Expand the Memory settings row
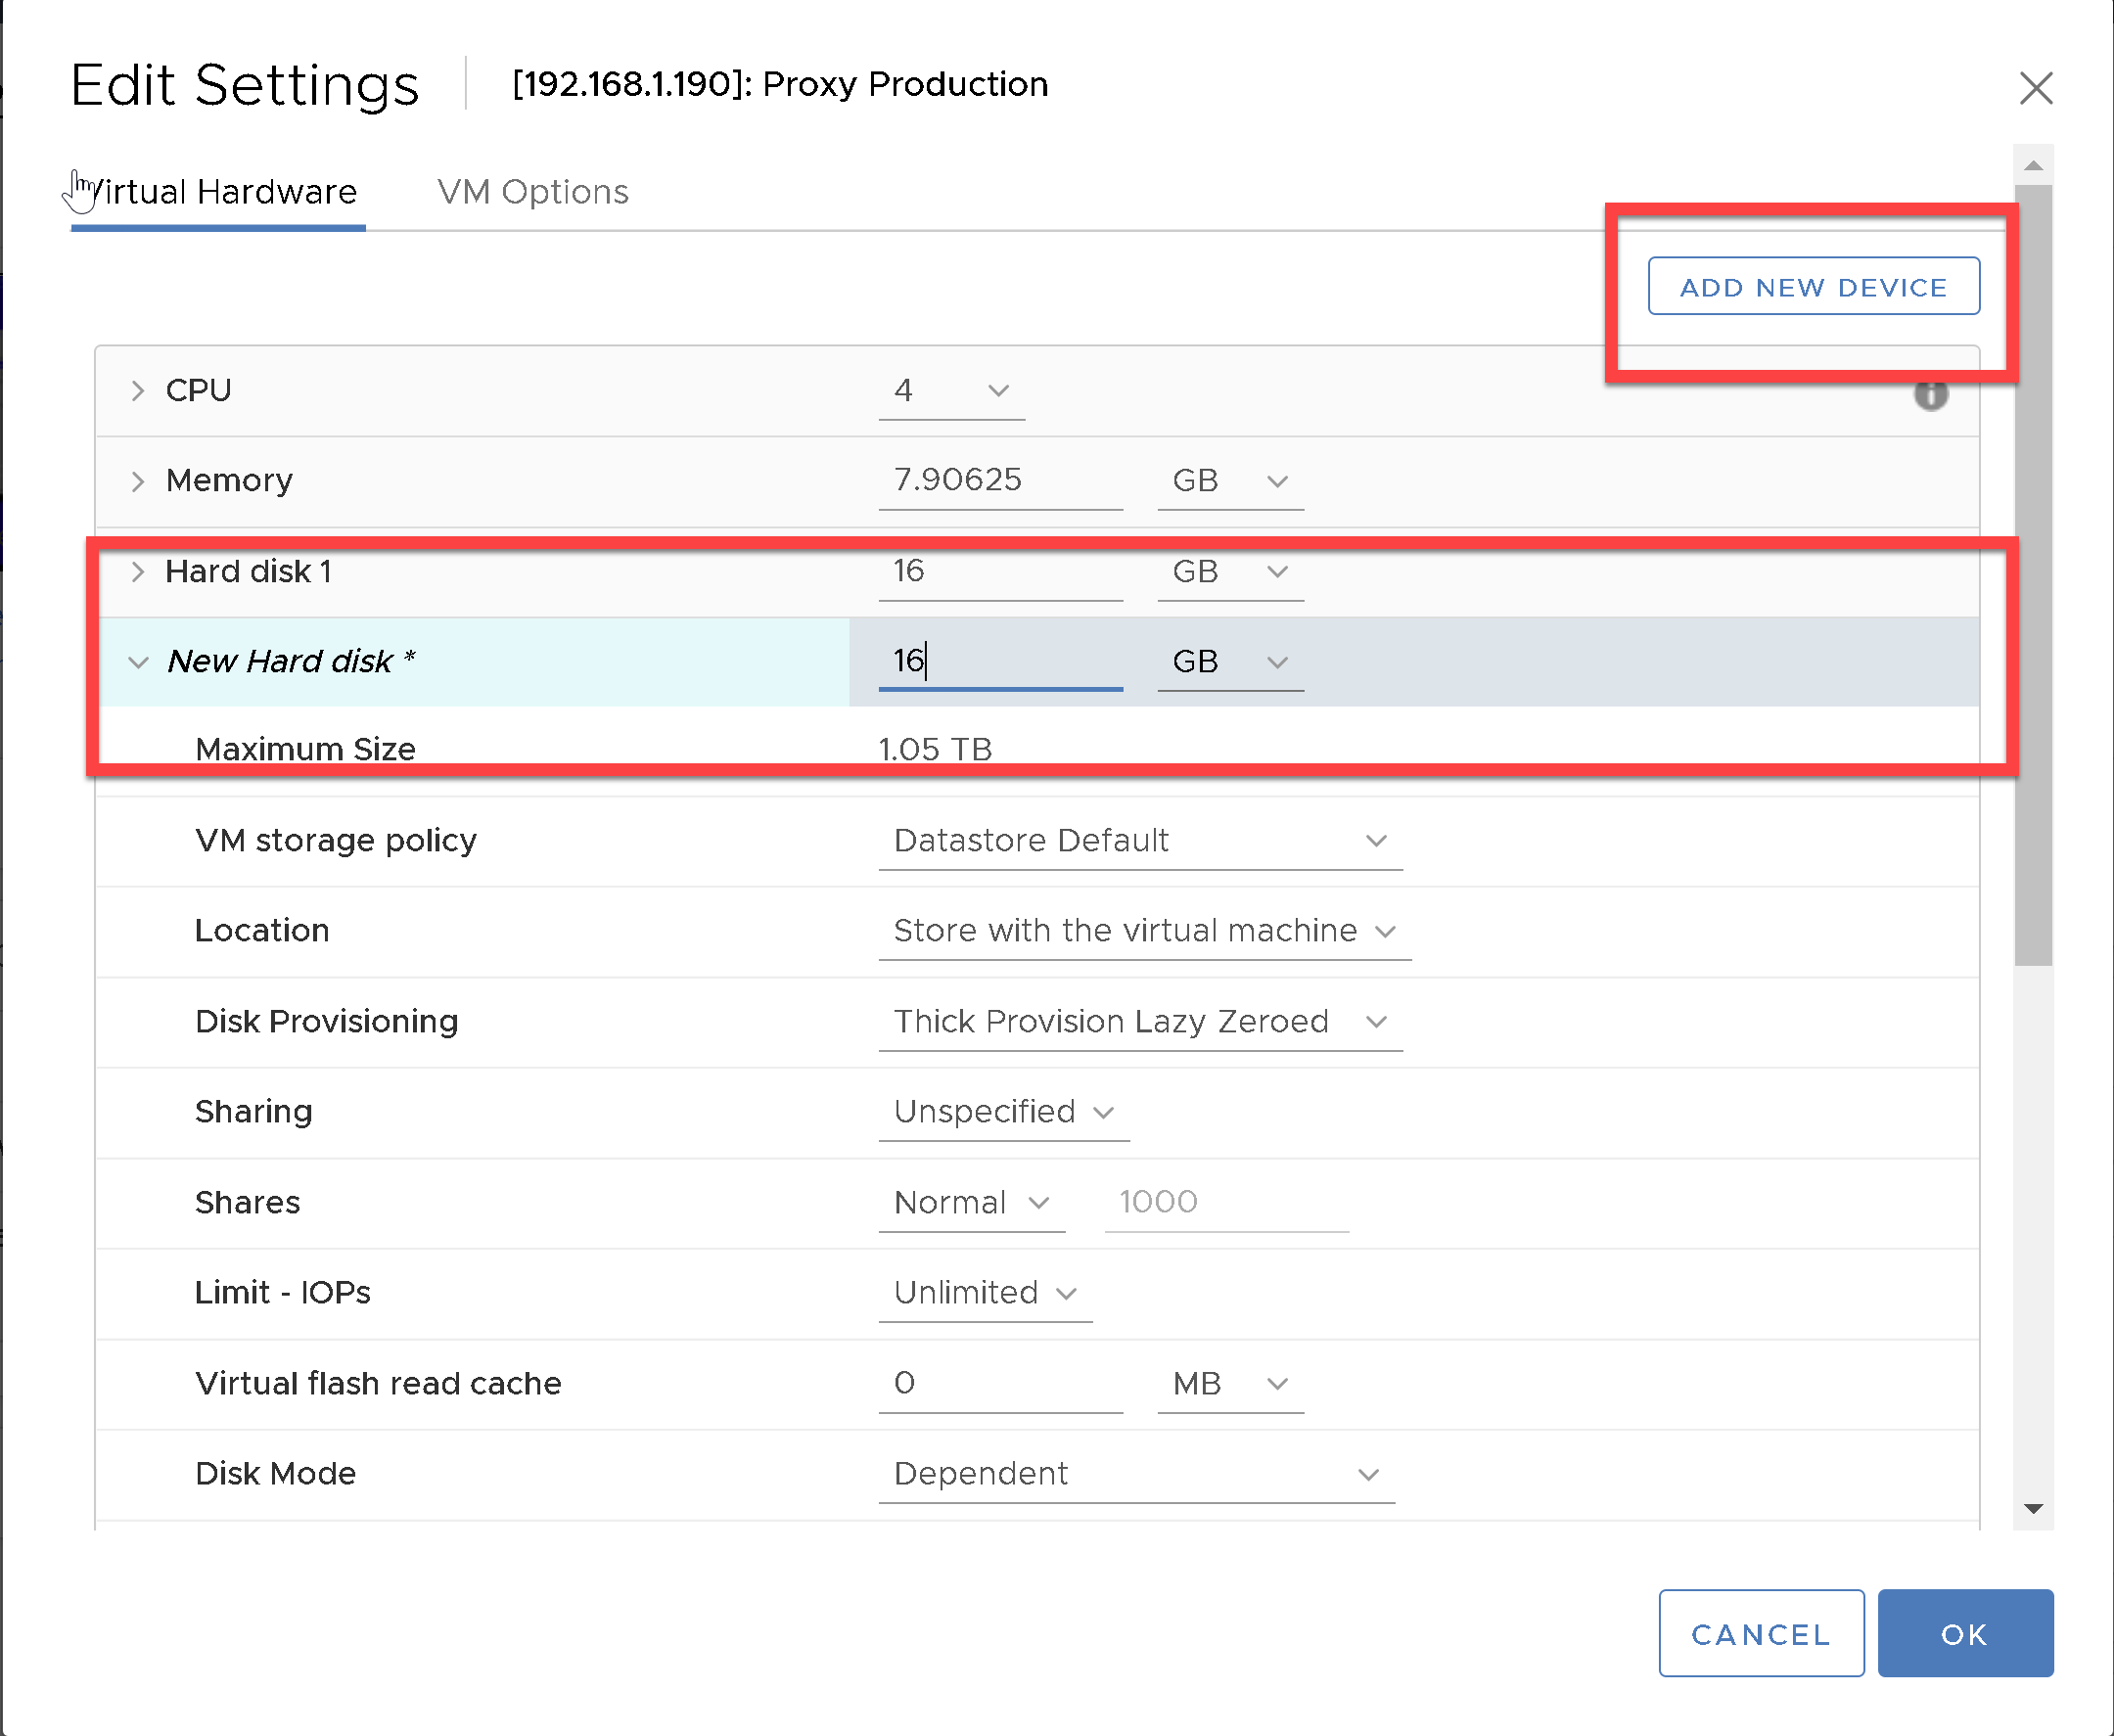The width and height of the screenshot is (2114, 1736). (x=138, y=481)
